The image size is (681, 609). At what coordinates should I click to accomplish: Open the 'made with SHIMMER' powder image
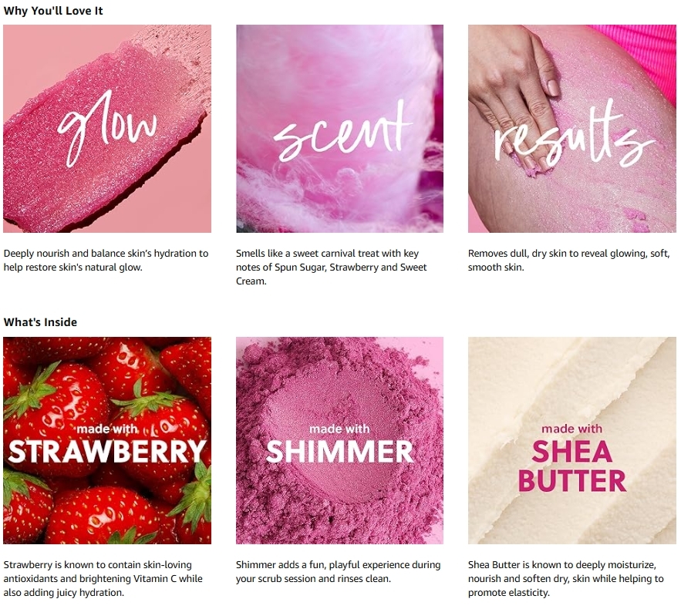339,440
